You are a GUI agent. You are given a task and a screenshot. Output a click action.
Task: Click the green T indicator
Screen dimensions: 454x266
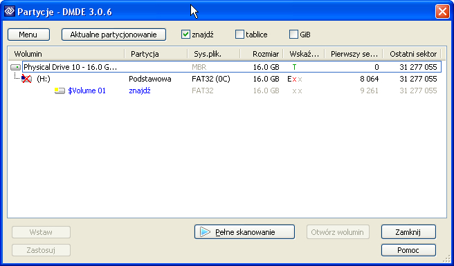tap(294, 68)
